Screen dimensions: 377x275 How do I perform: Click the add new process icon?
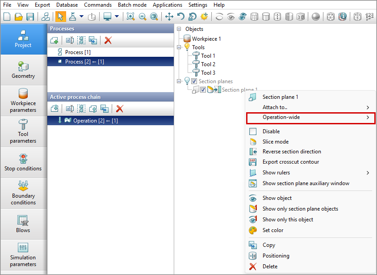pyautogui.click(x=54, y=40)
